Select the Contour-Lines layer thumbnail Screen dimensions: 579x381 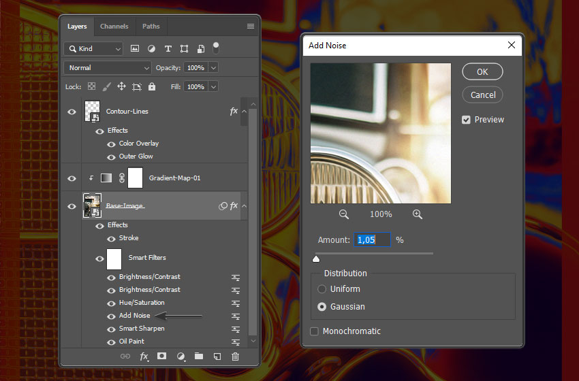click(92, 111)
